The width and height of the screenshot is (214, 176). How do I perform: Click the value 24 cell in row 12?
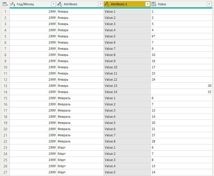point(182,79)
